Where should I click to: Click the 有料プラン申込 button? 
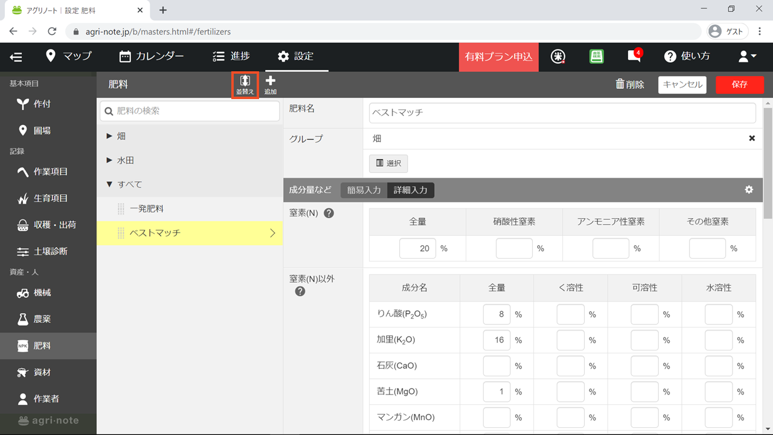[x=498, y=57]
